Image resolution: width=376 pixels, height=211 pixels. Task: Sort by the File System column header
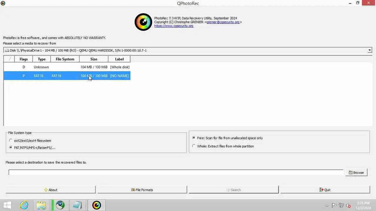(65, 59)
